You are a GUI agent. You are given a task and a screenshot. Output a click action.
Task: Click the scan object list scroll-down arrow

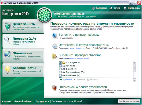click(135, 80)
